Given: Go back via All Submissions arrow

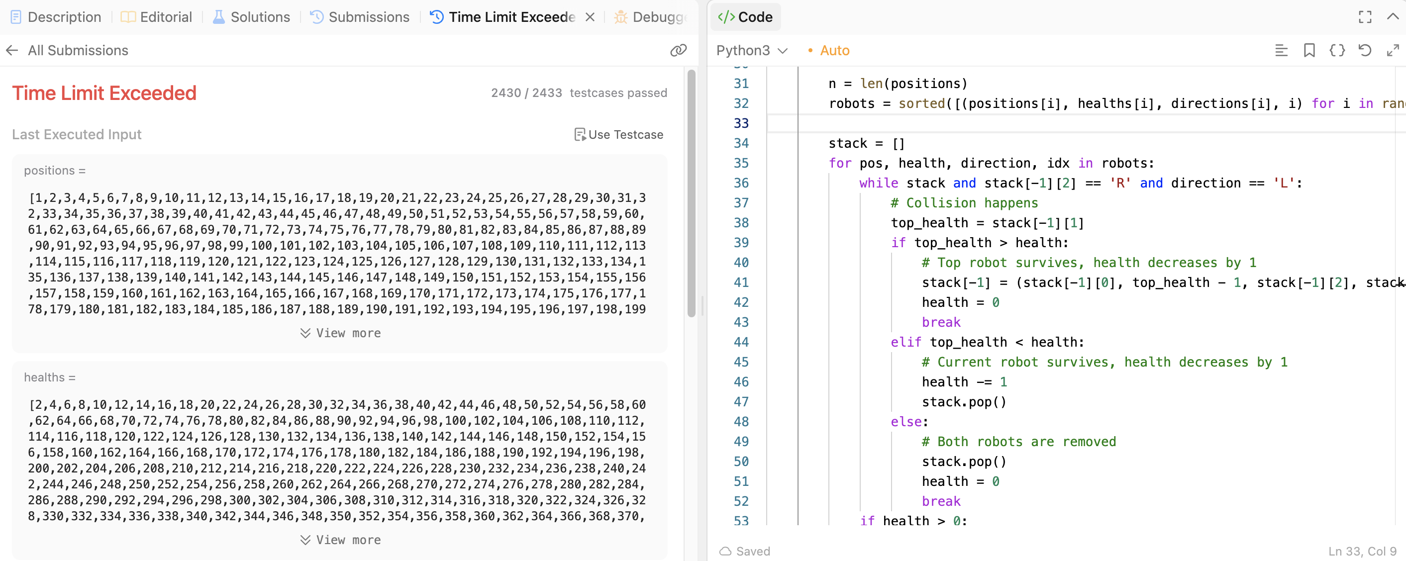Looking at the screenshot, I should pos(12,50).
